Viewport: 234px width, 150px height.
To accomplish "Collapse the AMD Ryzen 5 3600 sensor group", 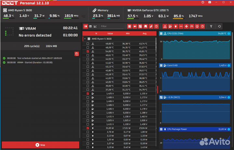I will pos(85,39).
